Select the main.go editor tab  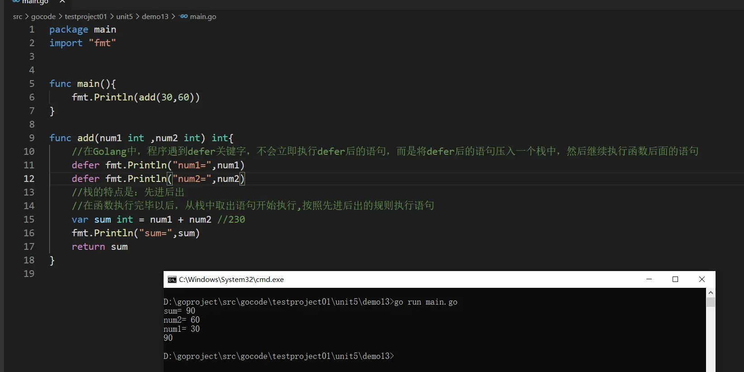pos(34,2)
